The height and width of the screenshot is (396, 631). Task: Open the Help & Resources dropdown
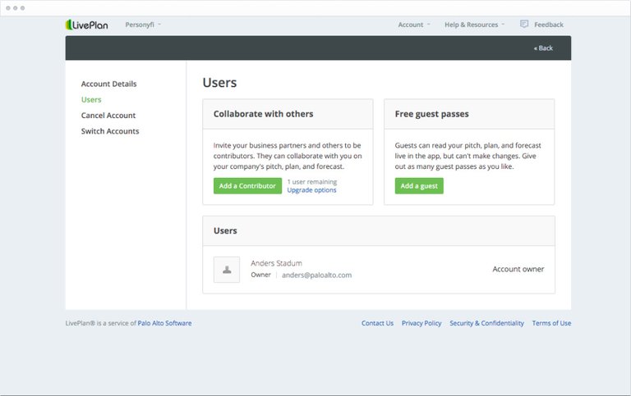[474, 25]
